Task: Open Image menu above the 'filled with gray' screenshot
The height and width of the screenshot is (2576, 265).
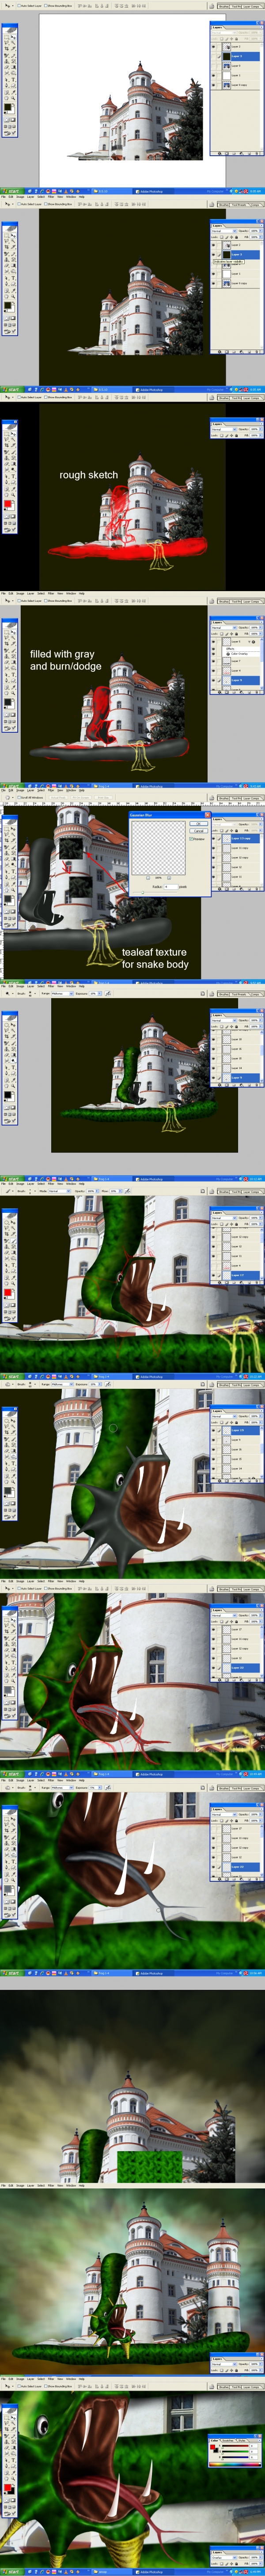Action: pos(20,593)
